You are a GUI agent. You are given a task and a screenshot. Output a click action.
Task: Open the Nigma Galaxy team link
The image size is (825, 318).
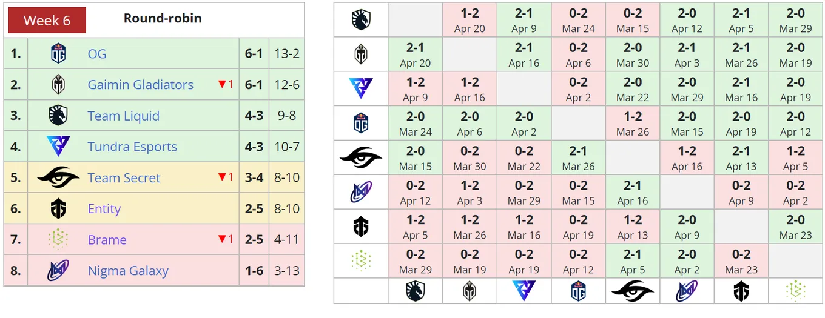point(128,271)
